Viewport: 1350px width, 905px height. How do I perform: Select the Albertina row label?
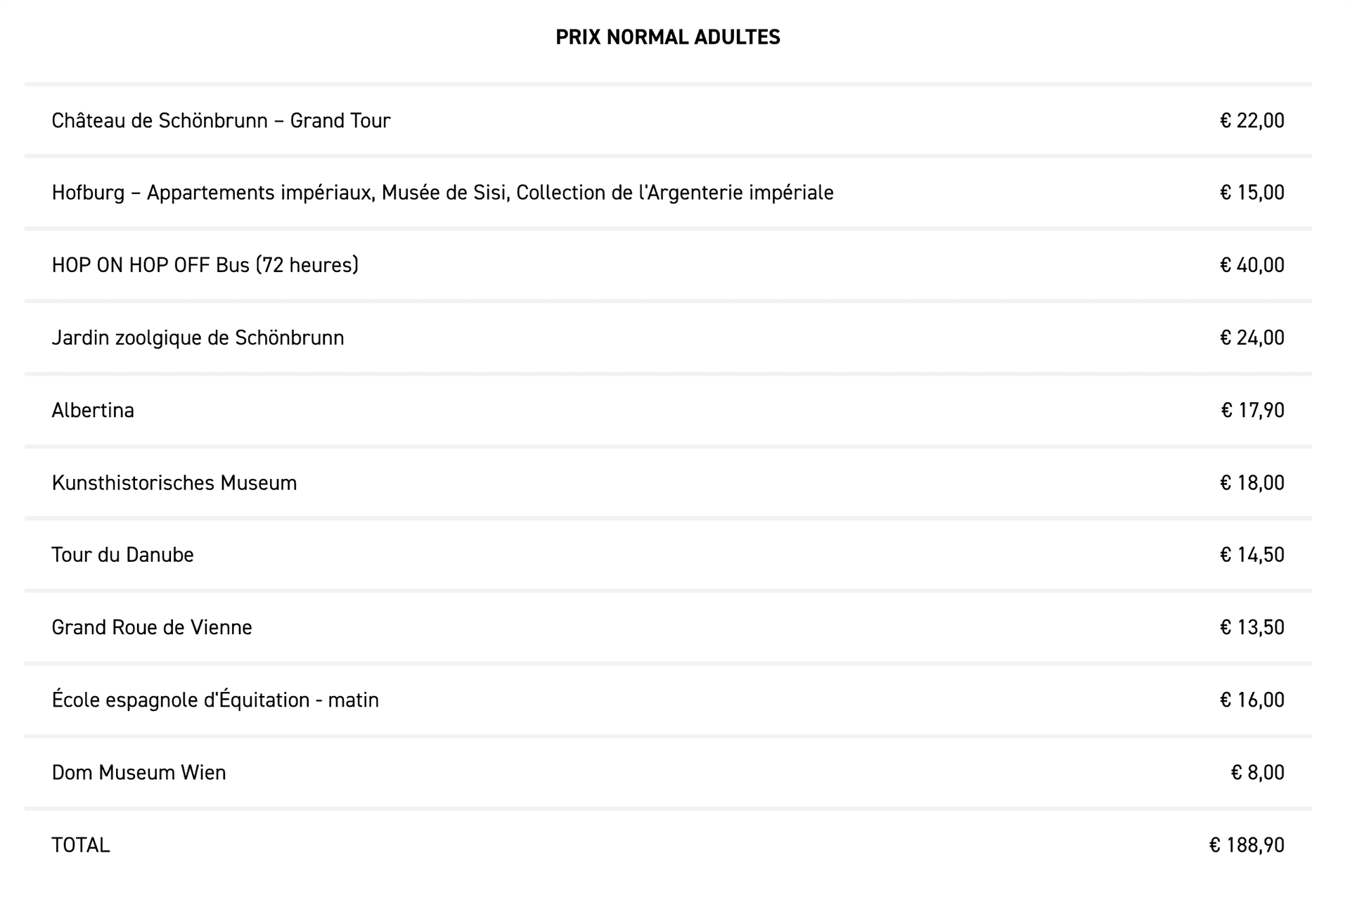coord(93,411)
